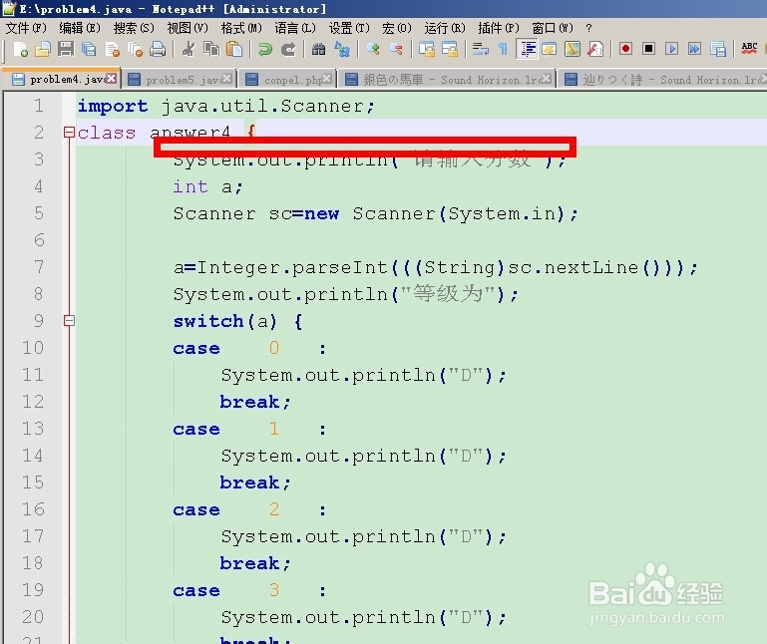
Task: Toggle synchronized vertical scrolling
Action: click(x=427, y=50)
